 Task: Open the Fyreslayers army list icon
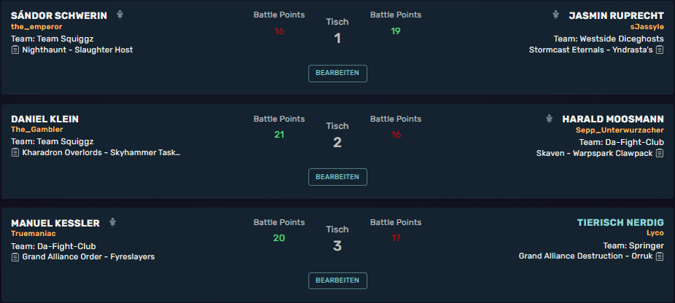(x=15, y=257)
